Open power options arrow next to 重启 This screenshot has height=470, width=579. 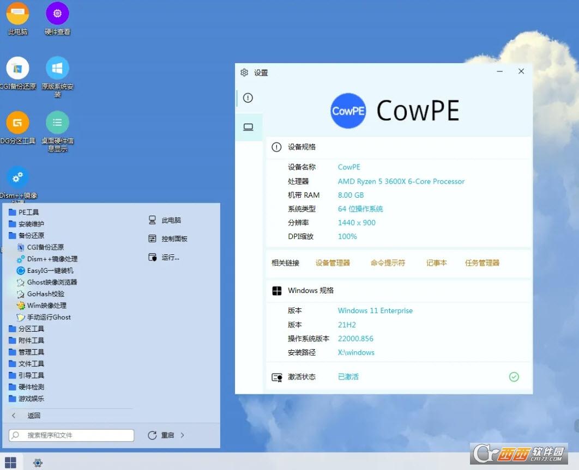point(183,435)
